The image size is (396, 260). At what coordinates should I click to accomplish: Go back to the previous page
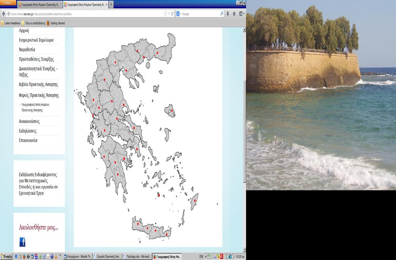tap(3, 14)
